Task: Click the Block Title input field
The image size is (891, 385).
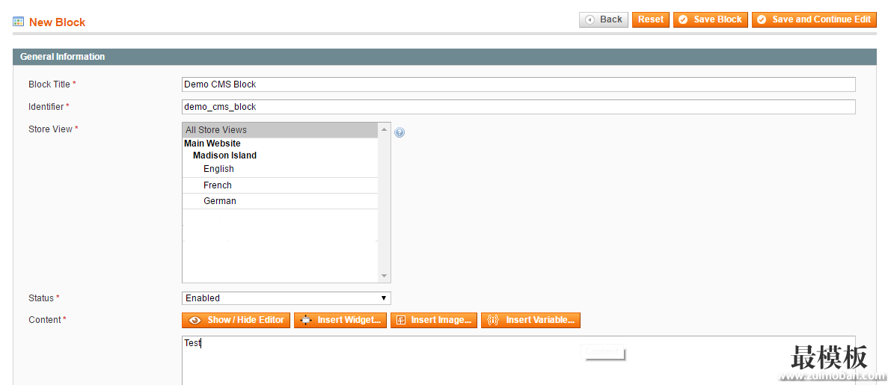Action: [518, 84]
